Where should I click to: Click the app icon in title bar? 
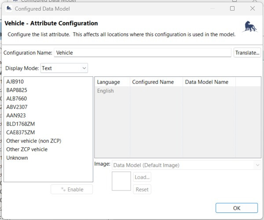click(x=8, y=8)
